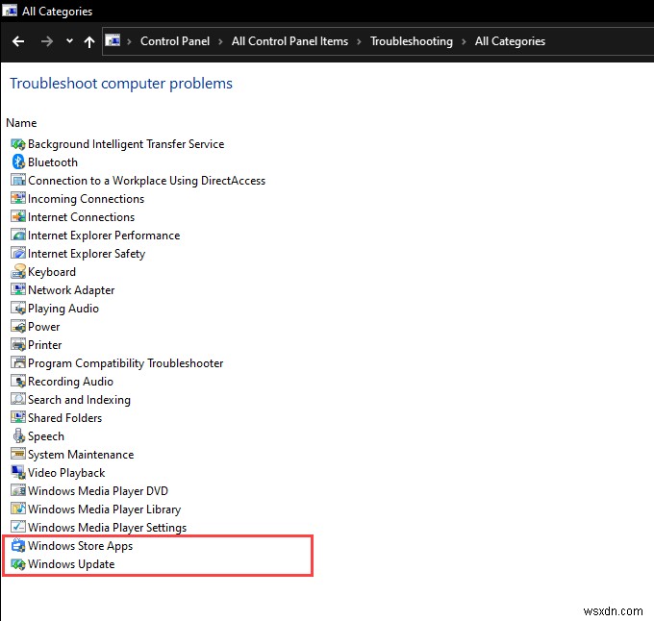Expand the chevron after Control Panel
The height and width of the screenshot is (621, 654).
(x=220, y=41)
